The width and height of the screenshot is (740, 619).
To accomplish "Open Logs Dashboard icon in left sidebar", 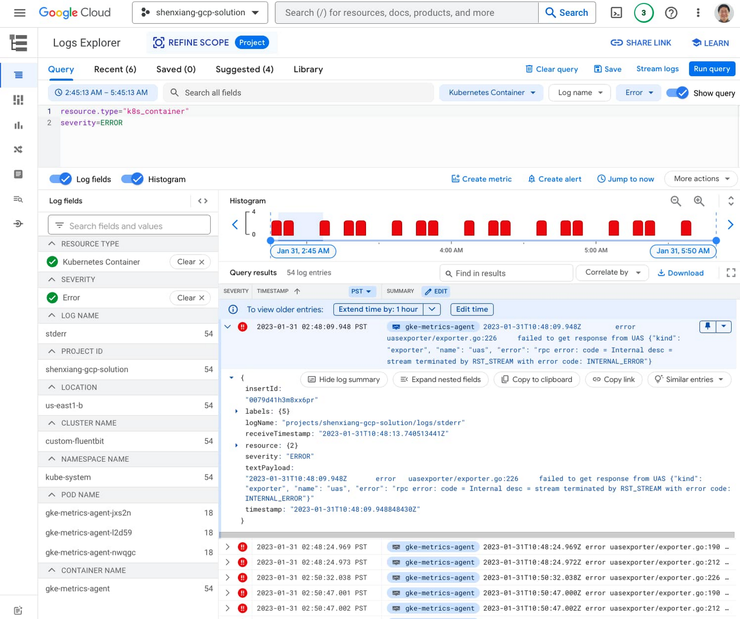I will (19, 100).
